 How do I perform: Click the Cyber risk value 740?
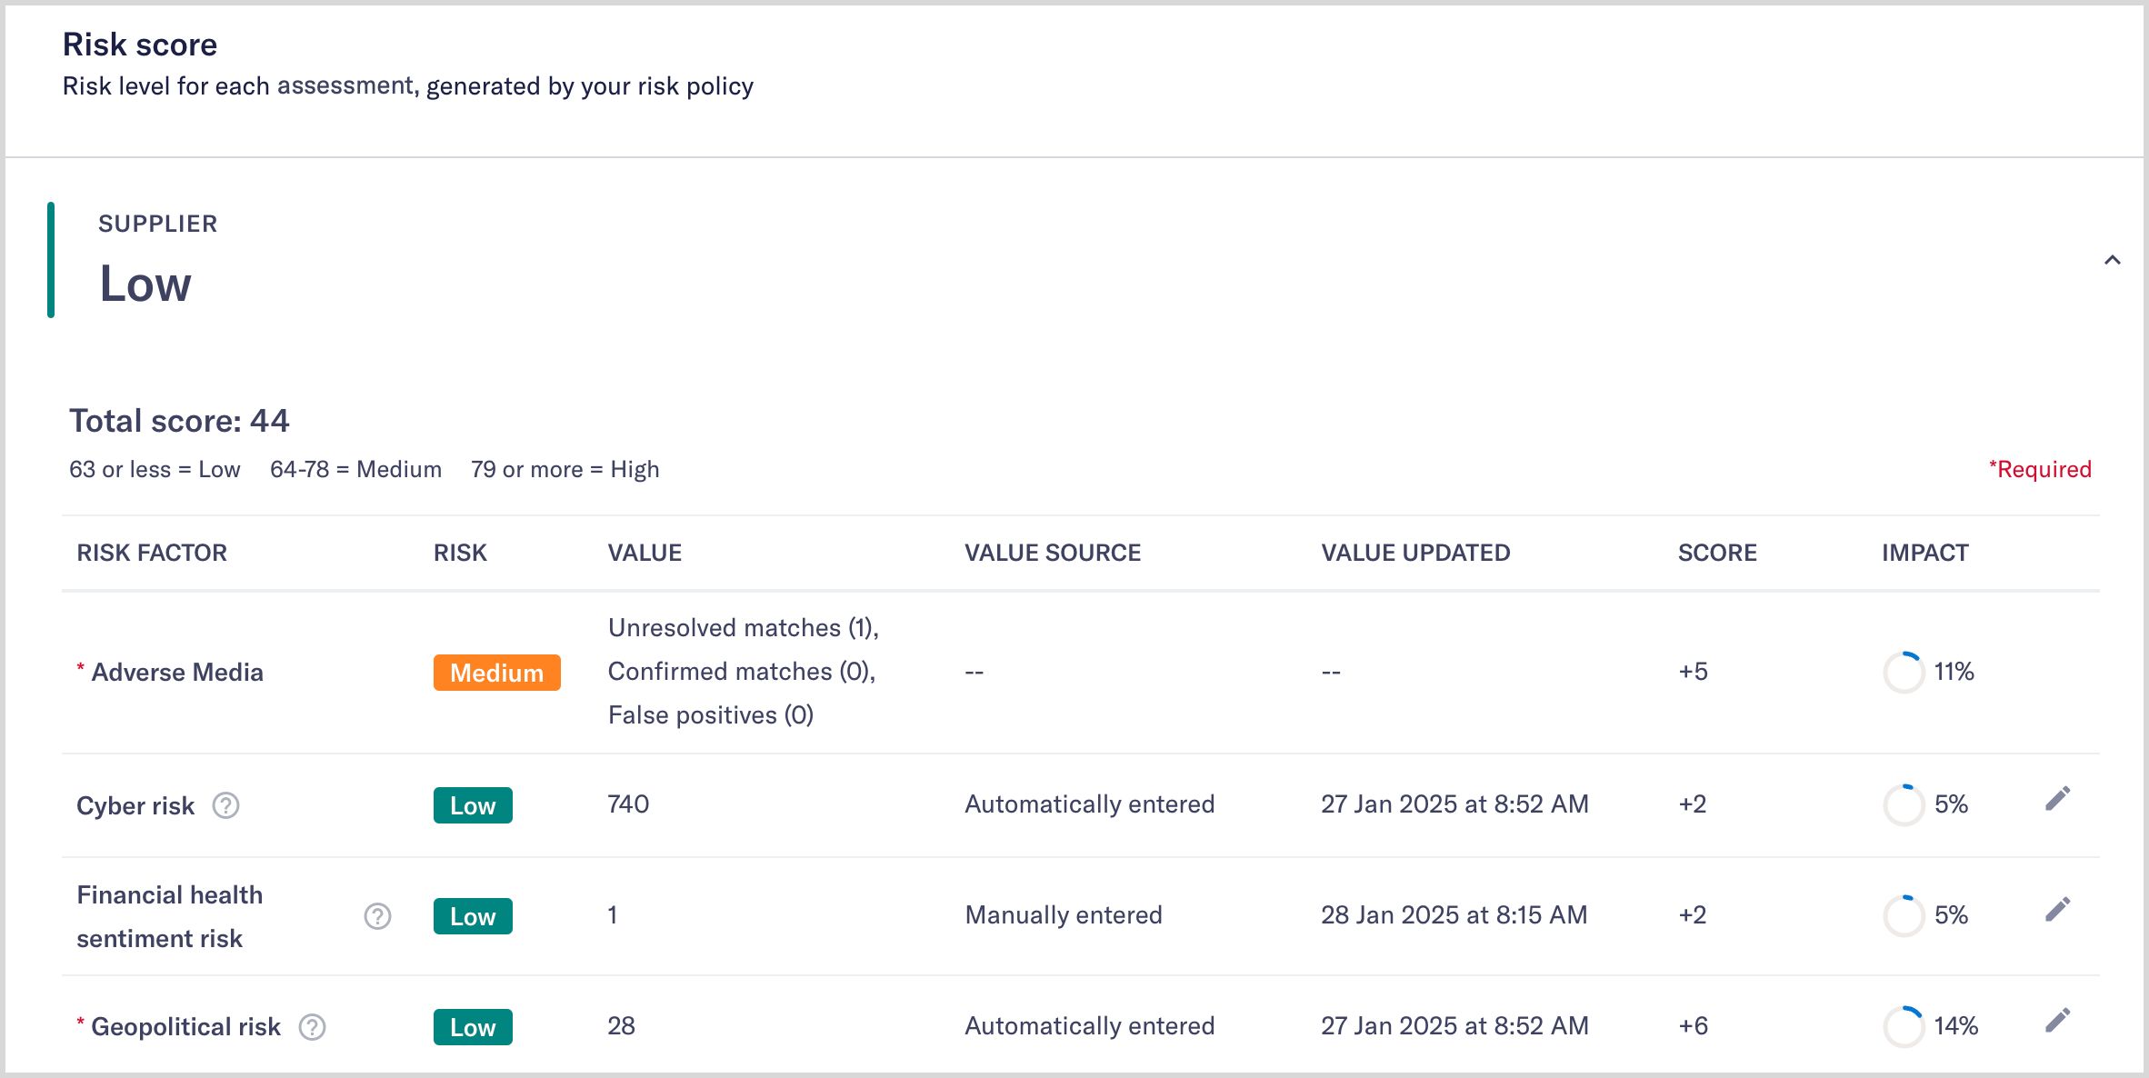coord(628,804)
